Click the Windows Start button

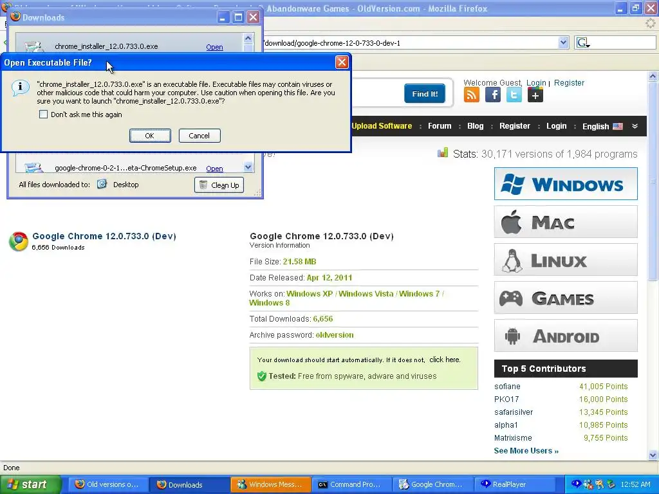[30, 484]
